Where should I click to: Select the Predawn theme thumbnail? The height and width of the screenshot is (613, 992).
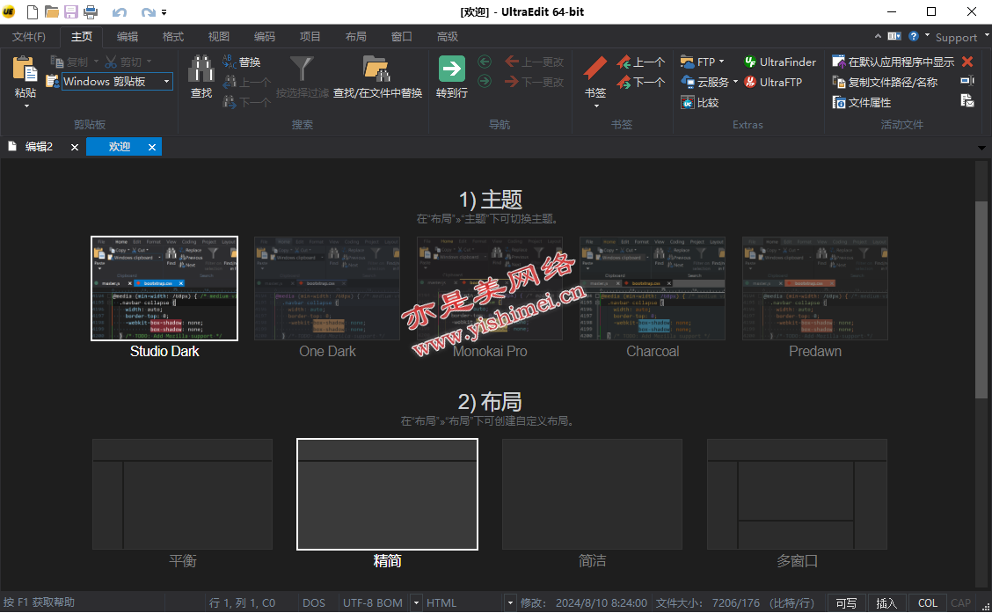815,288
